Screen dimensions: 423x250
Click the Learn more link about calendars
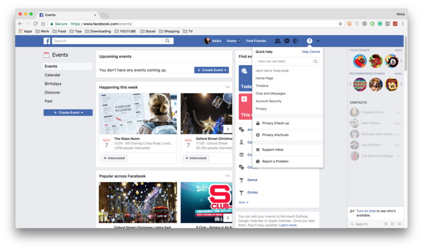click(x=288, y=225)
